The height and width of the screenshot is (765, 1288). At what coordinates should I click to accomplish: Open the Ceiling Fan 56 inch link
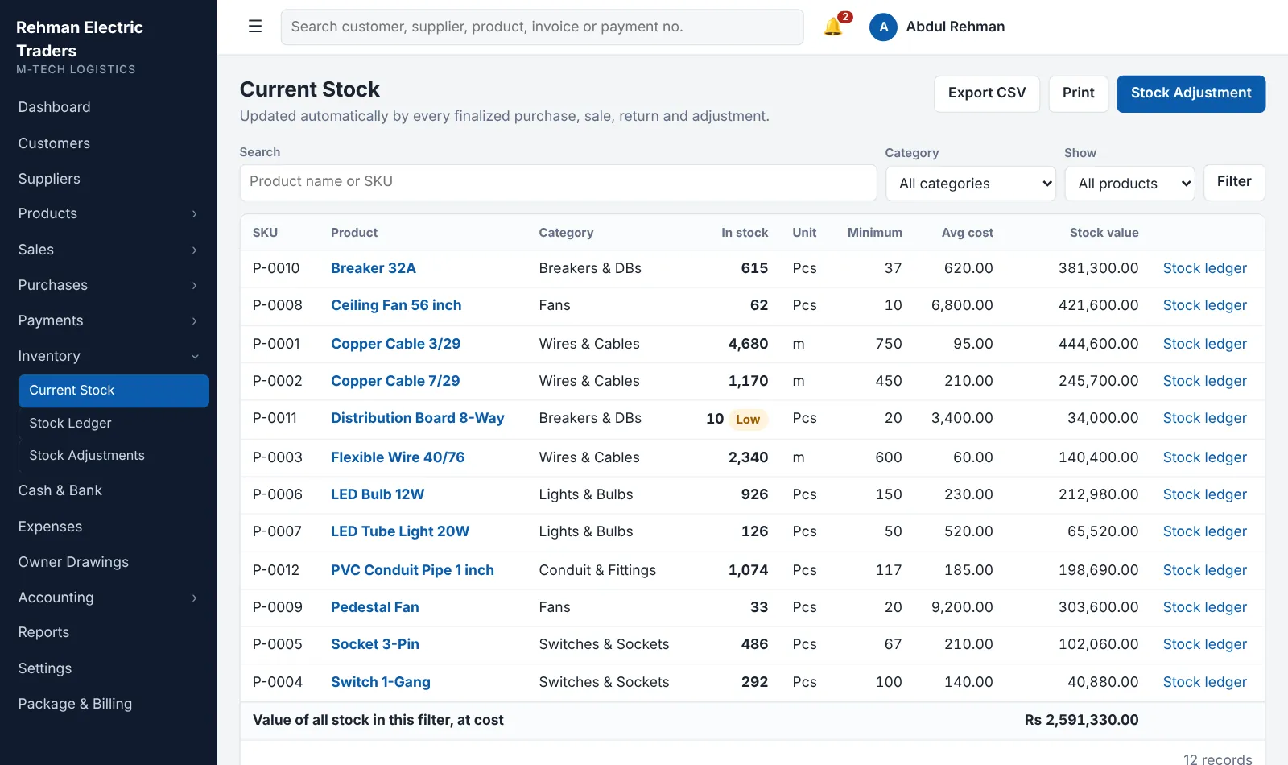coord(396,305)
